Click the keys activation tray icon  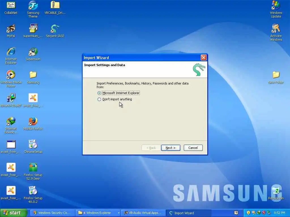[x=253, y=213]
